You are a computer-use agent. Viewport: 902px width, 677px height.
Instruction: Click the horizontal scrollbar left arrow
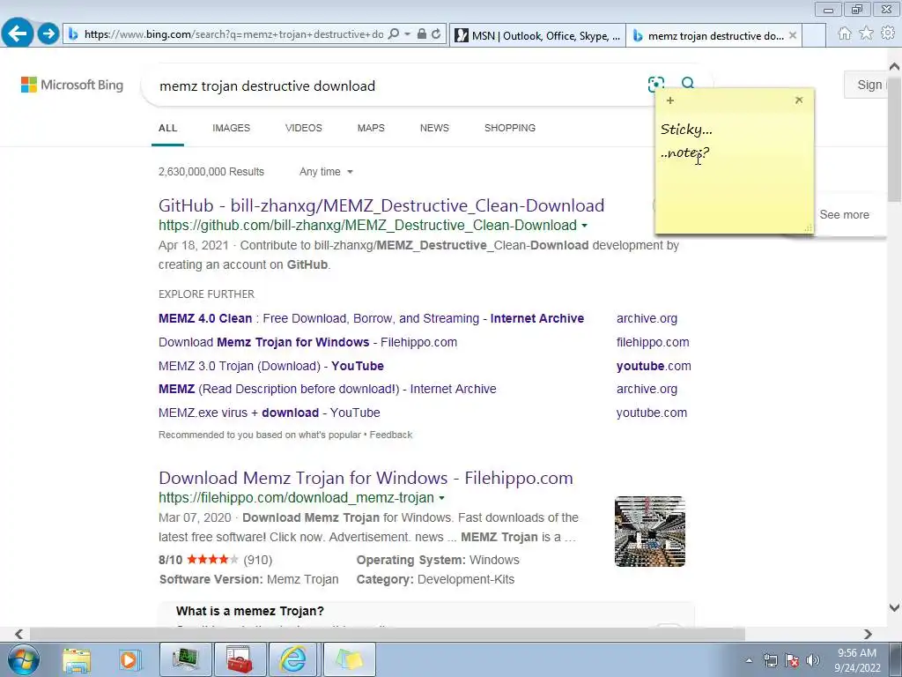coord(19,634)
